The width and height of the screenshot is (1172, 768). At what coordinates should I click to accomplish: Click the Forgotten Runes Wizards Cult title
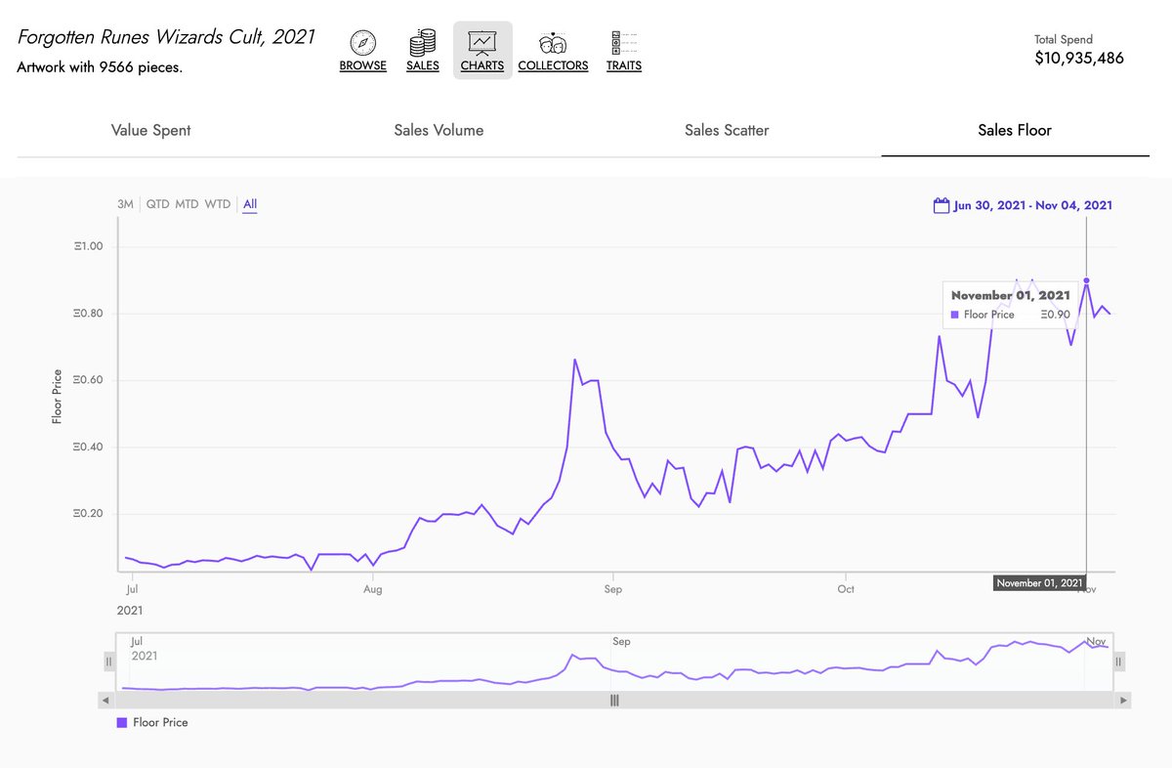tap(166, 37)
